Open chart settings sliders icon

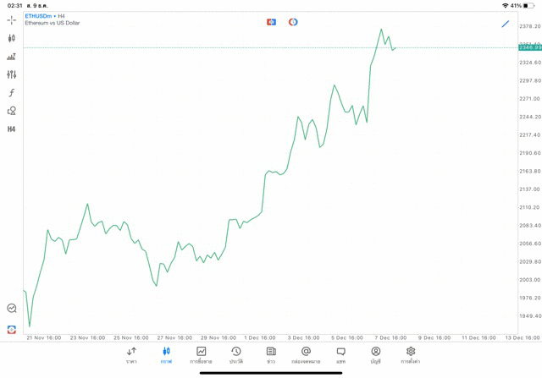click(12, 74)
